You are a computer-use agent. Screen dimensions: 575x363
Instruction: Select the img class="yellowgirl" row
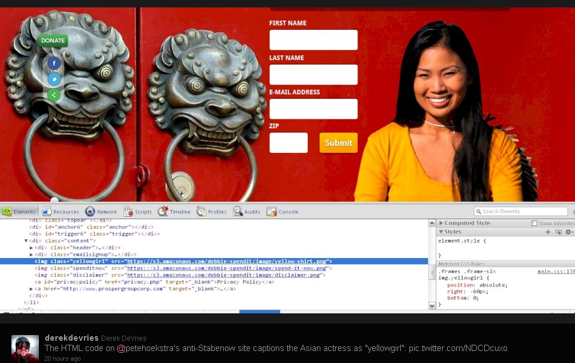coord(214,261)
